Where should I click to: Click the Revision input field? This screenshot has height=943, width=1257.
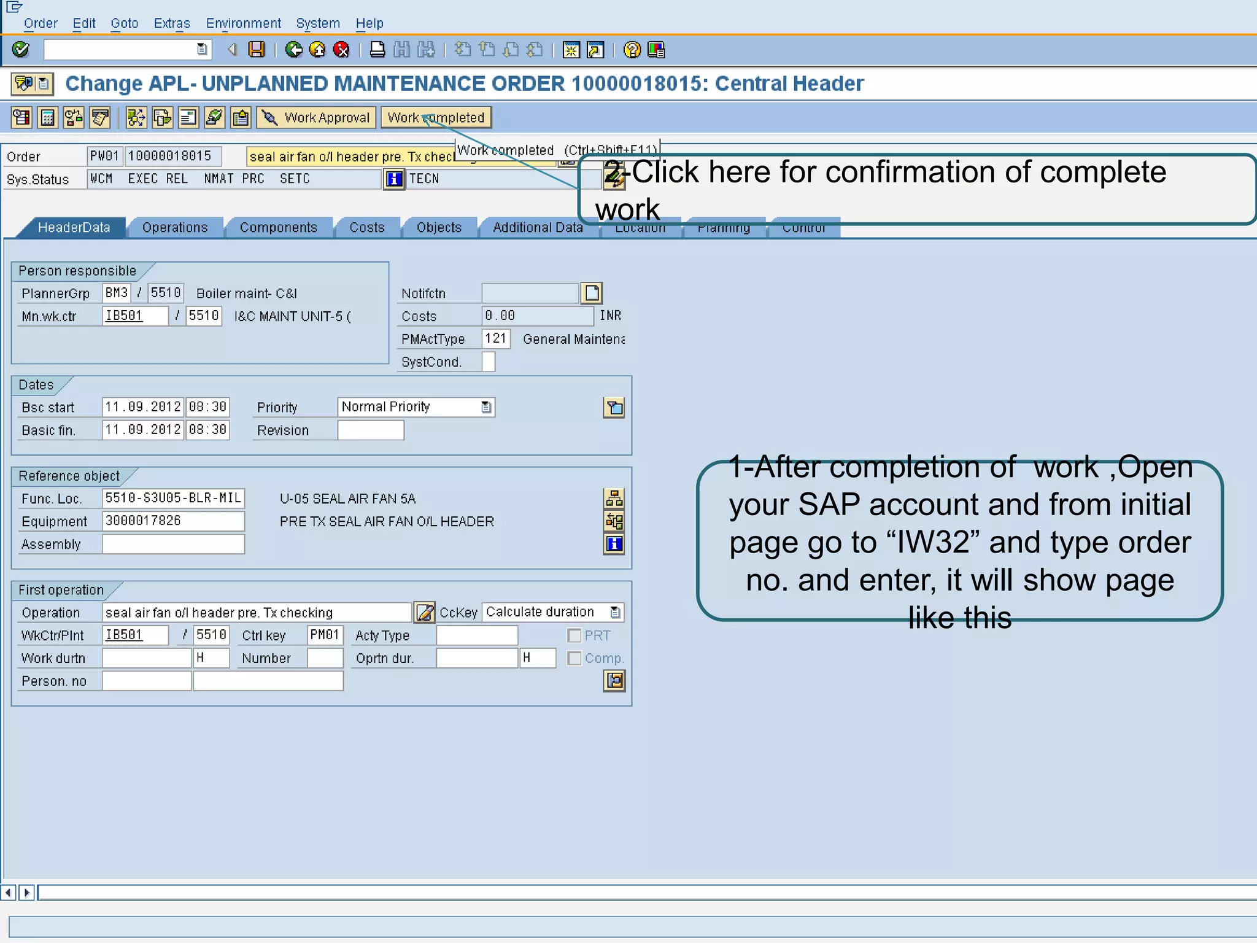point(371,430)
